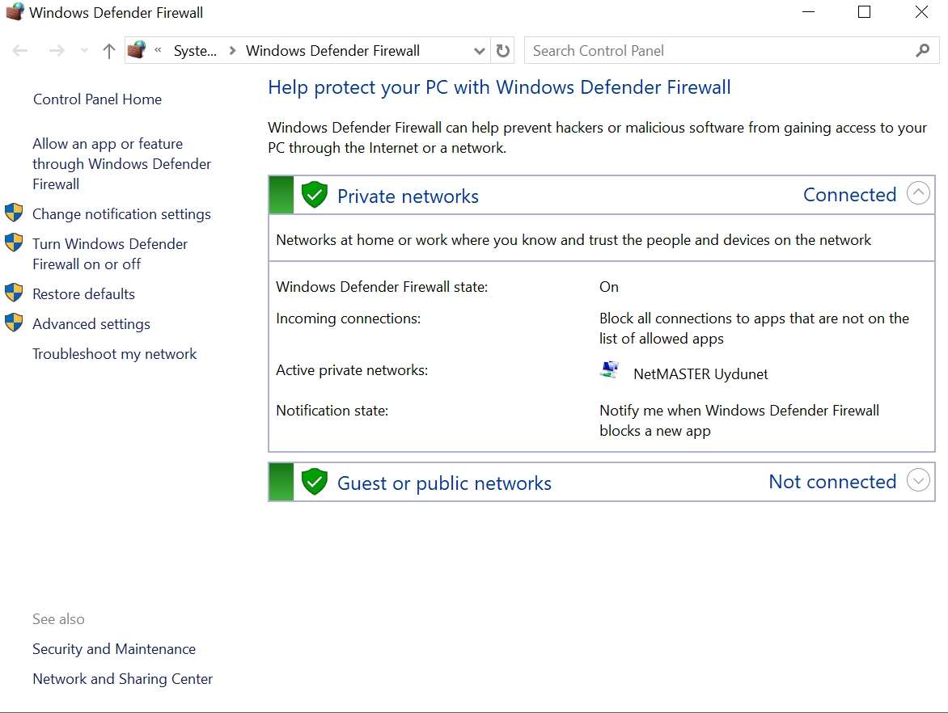Screen dimensions: 948x713
Task: Minimize the Windows Defender Firewall window
Action: (808, 12)
